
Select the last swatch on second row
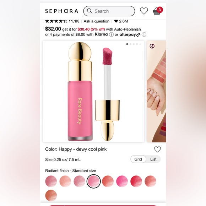tap(51, 195)
